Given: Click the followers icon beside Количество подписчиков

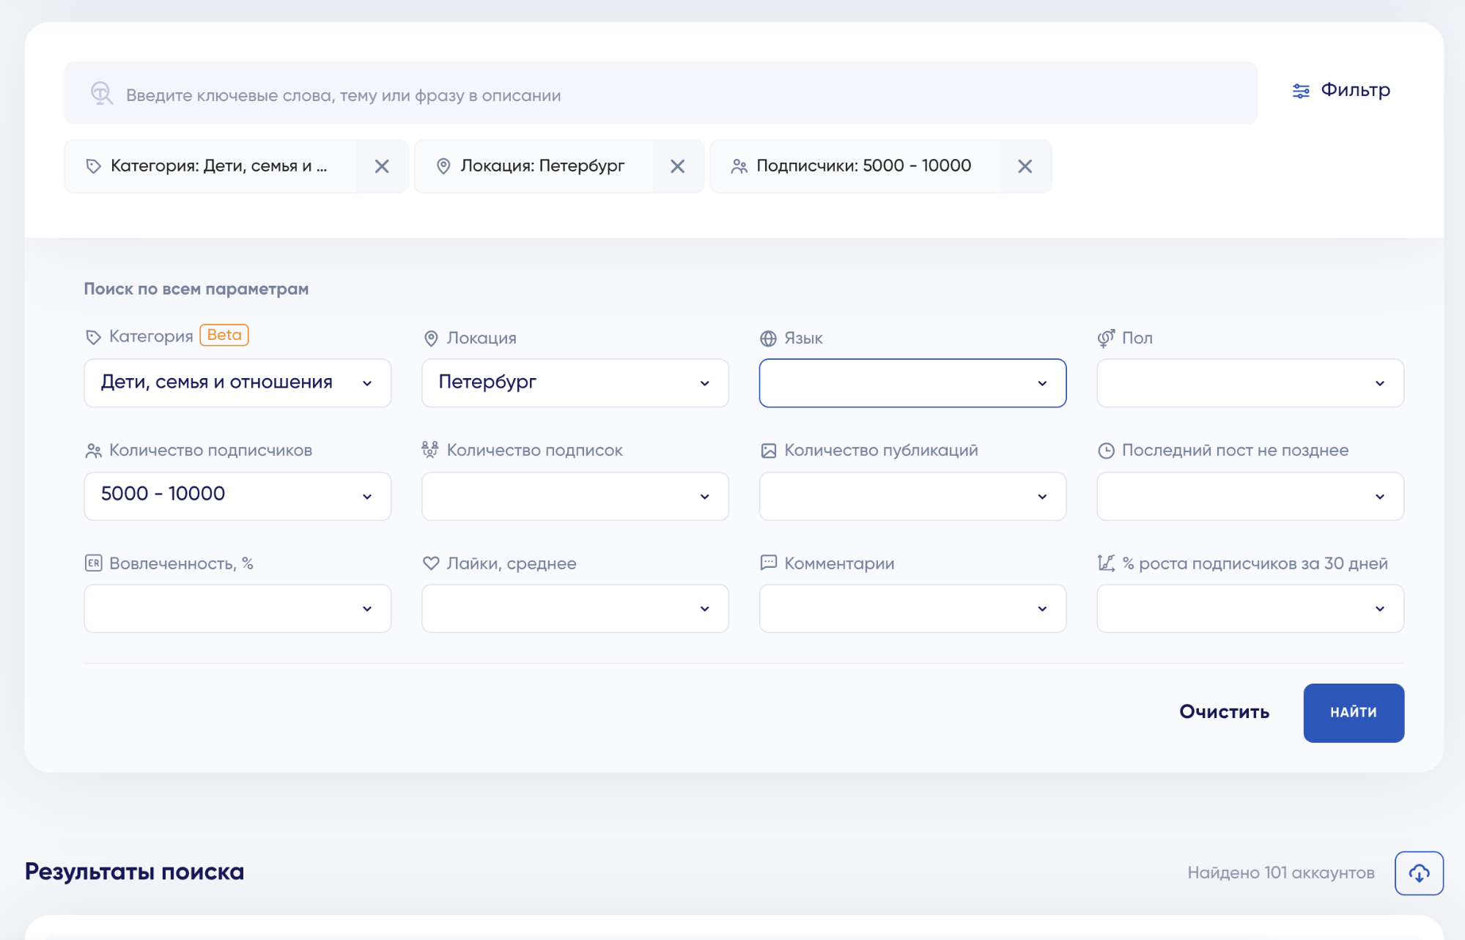Looking at the screenshot, I should (x=93, y=451).
